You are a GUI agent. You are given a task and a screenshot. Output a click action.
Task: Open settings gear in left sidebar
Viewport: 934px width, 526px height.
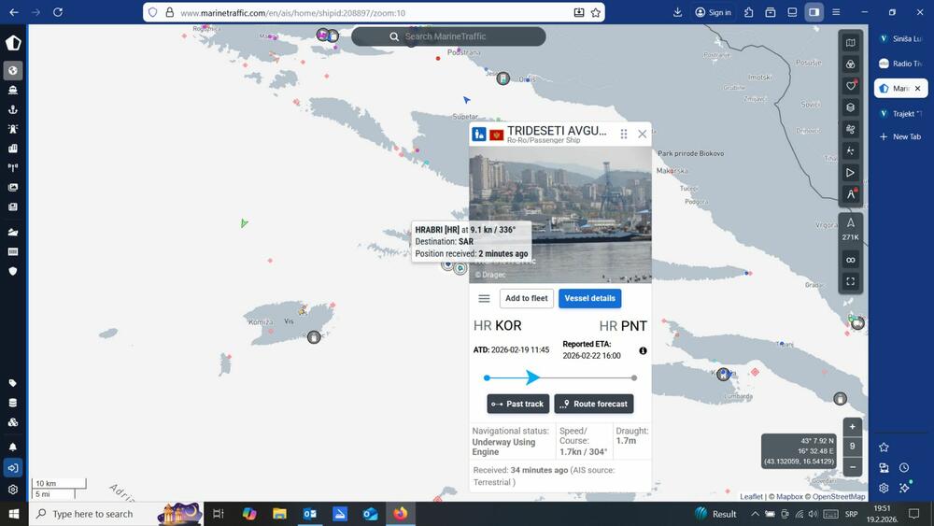pyautogui.click(x=13, y=490)
